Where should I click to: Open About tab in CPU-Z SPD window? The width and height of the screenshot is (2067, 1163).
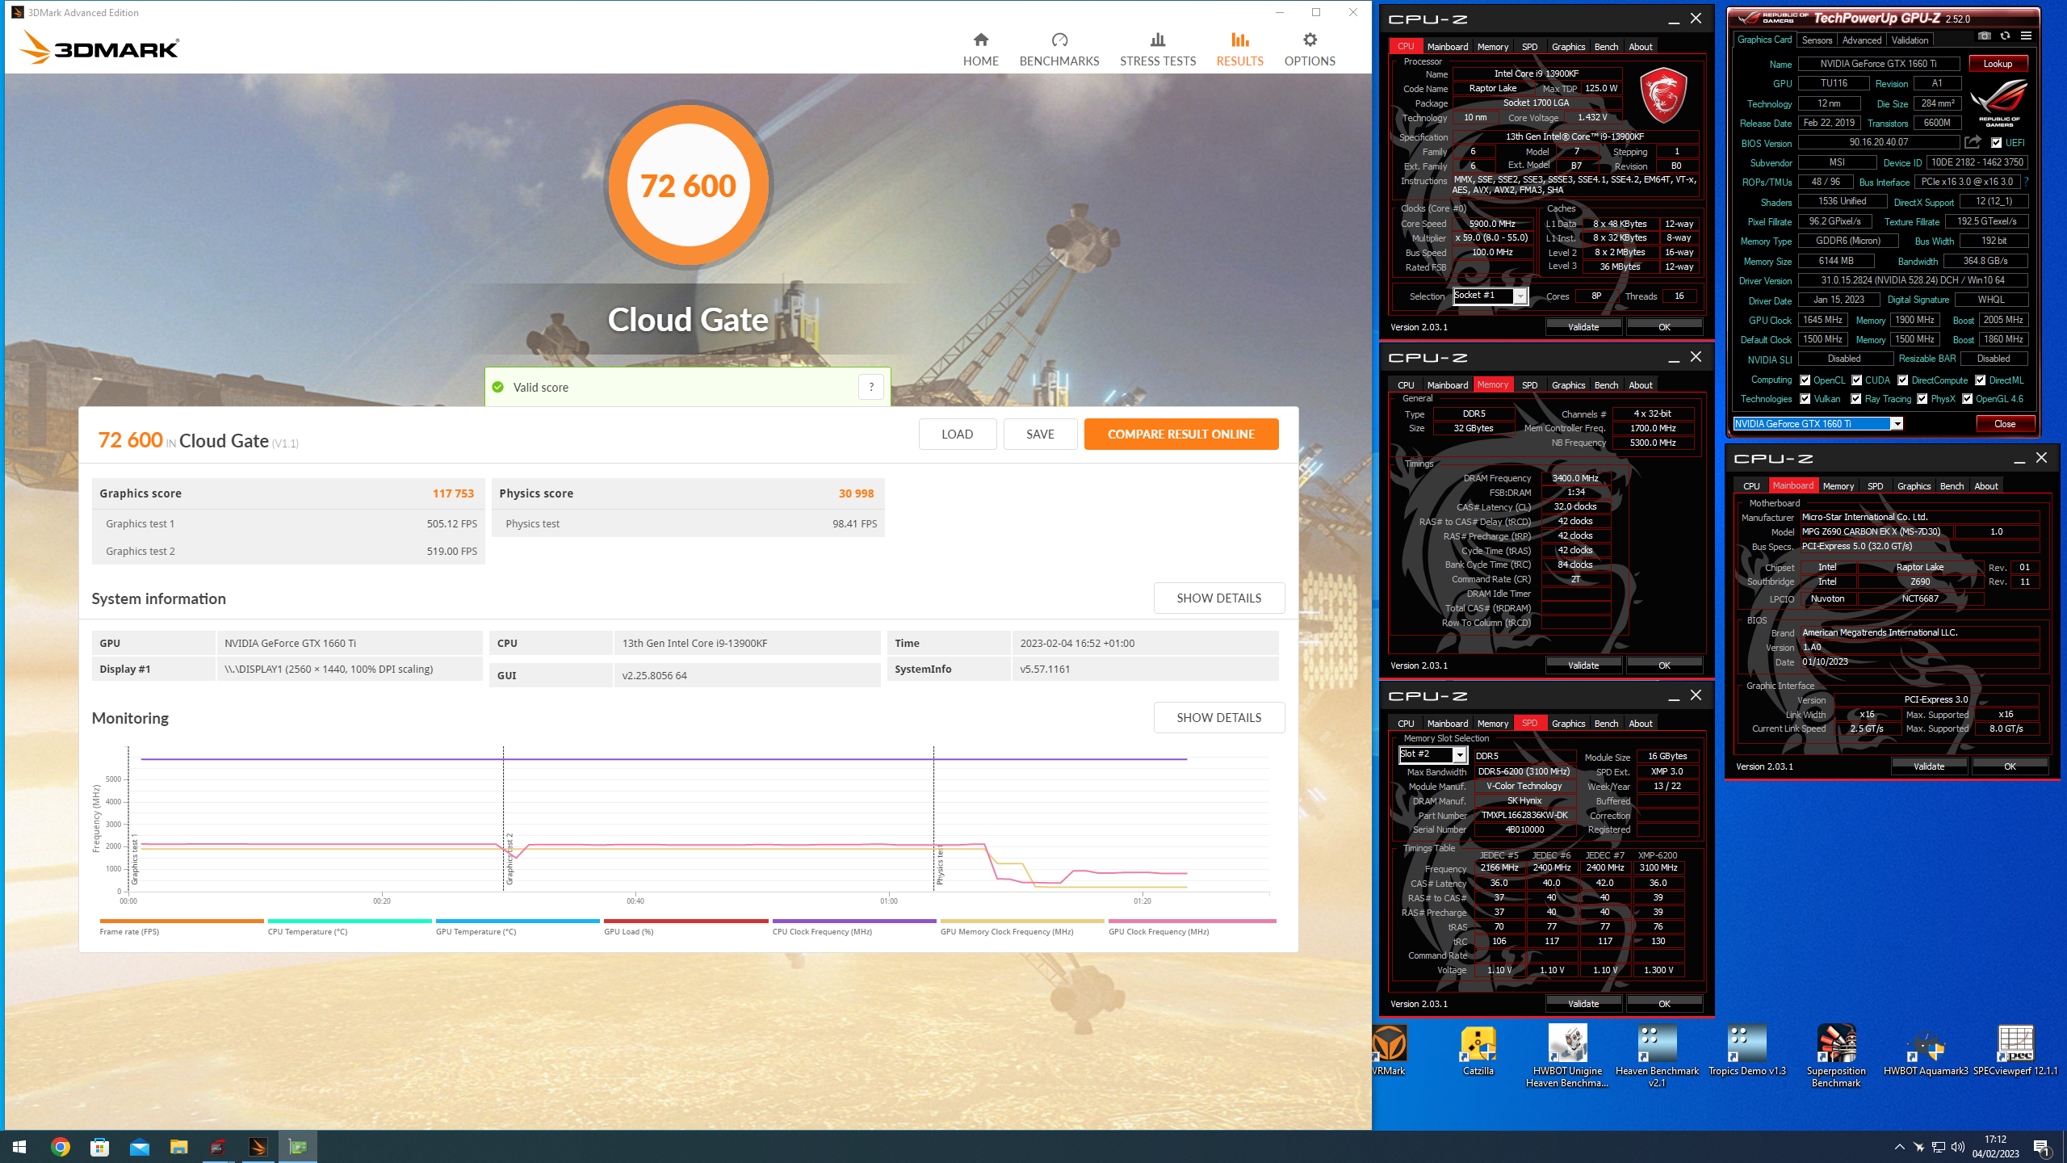pyautogui.click(x=1640, y=724)
